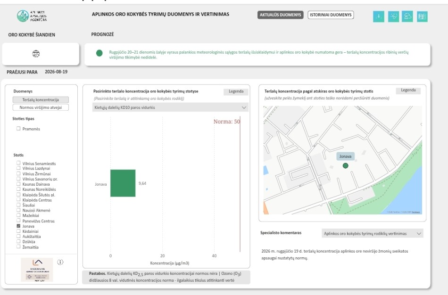Click the thermometer icon in top-right toolbar
Viewport: 448px width, 295px height.
379,16
